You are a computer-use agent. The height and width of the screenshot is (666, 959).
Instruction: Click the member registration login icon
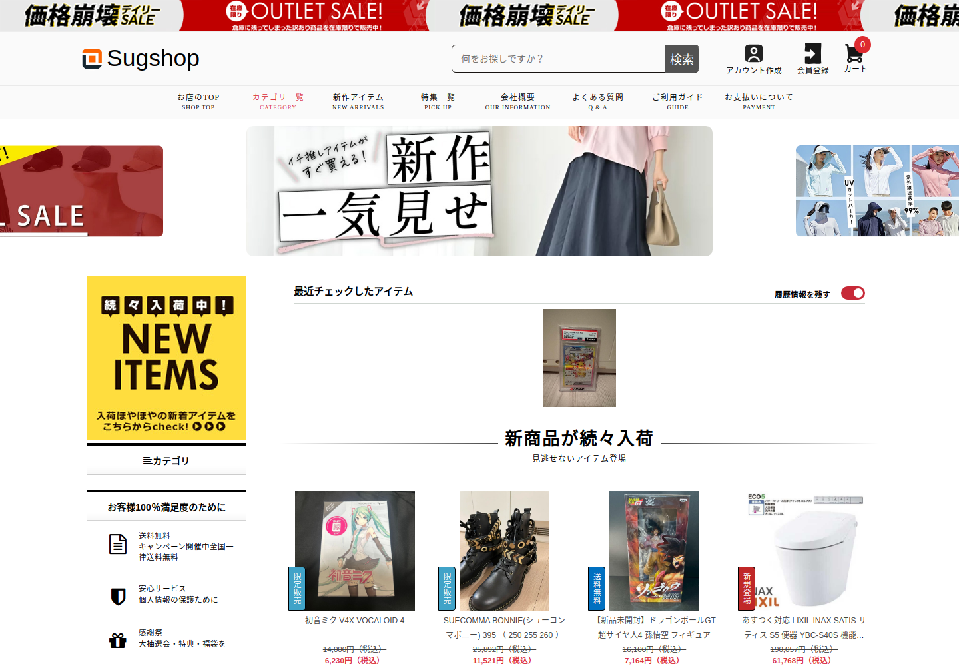tap(813, 53)
